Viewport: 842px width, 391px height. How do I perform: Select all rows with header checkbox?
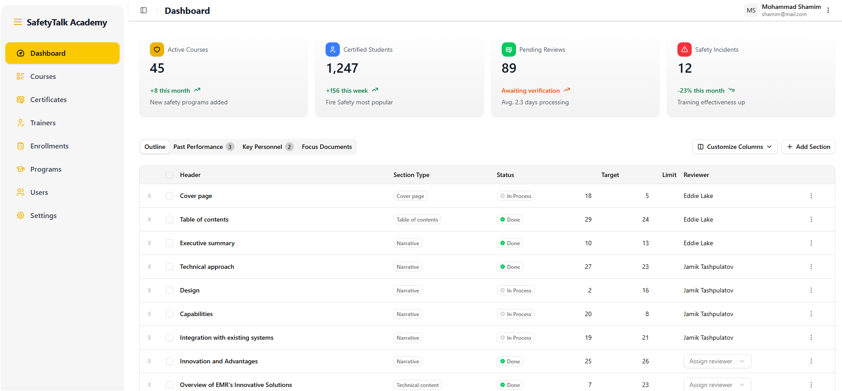[x=169, y=175]
